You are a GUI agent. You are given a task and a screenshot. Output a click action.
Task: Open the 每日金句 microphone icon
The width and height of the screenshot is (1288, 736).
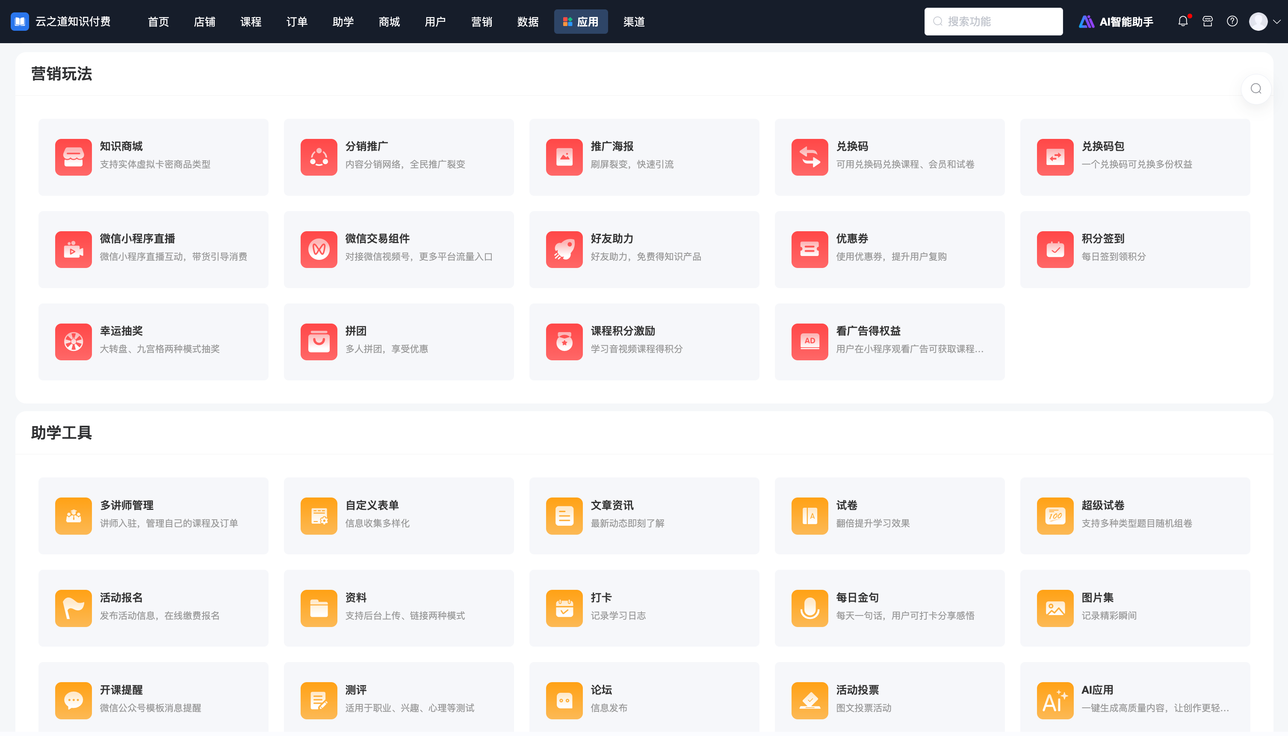click(x=809, y=609)
